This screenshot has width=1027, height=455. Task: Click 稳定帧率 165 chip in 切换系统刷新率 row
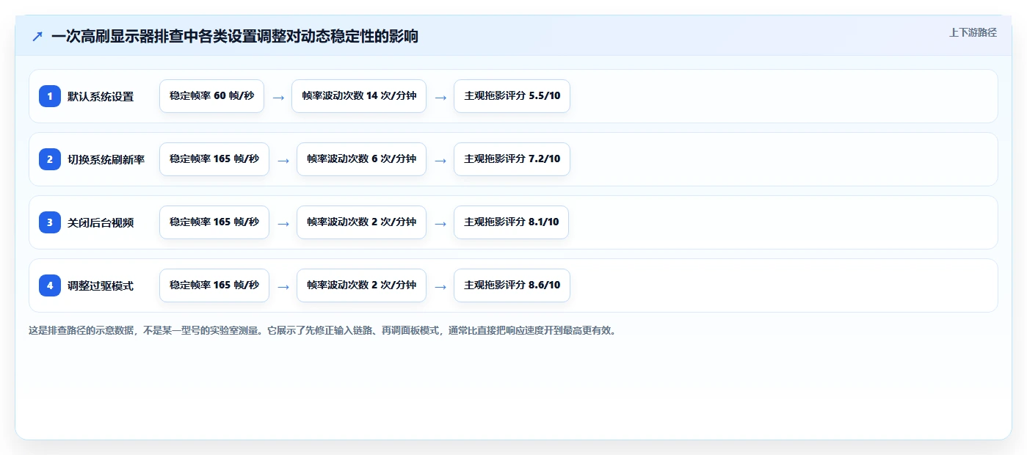coord(214,159)
